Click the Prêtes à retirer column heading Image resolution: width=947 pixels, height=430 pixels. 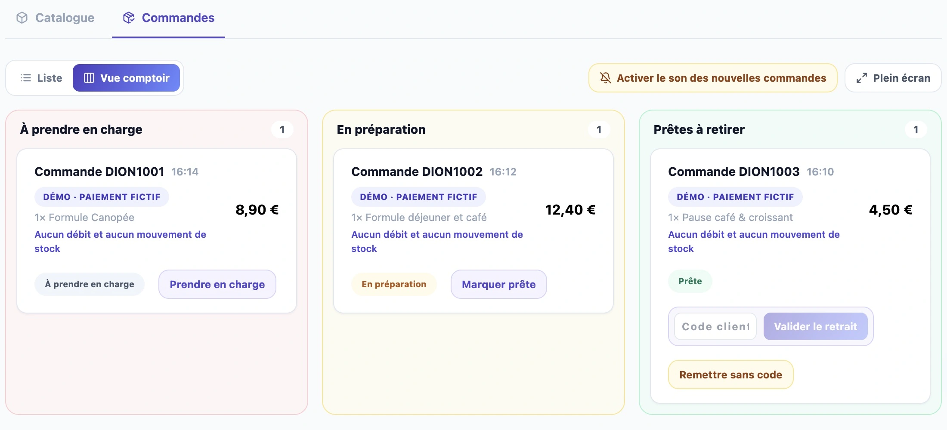(x=699, y=129)
